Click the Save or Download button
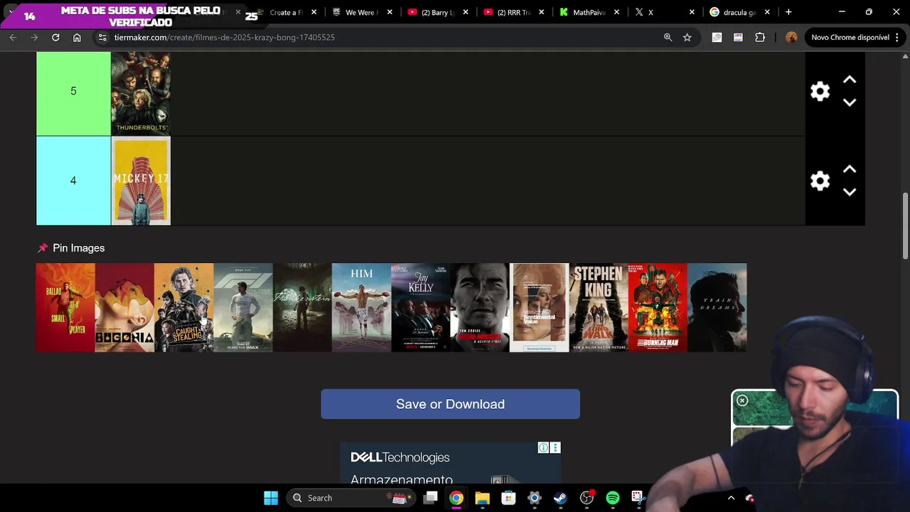The image size is (910, 512). click(x=450, y=404)
